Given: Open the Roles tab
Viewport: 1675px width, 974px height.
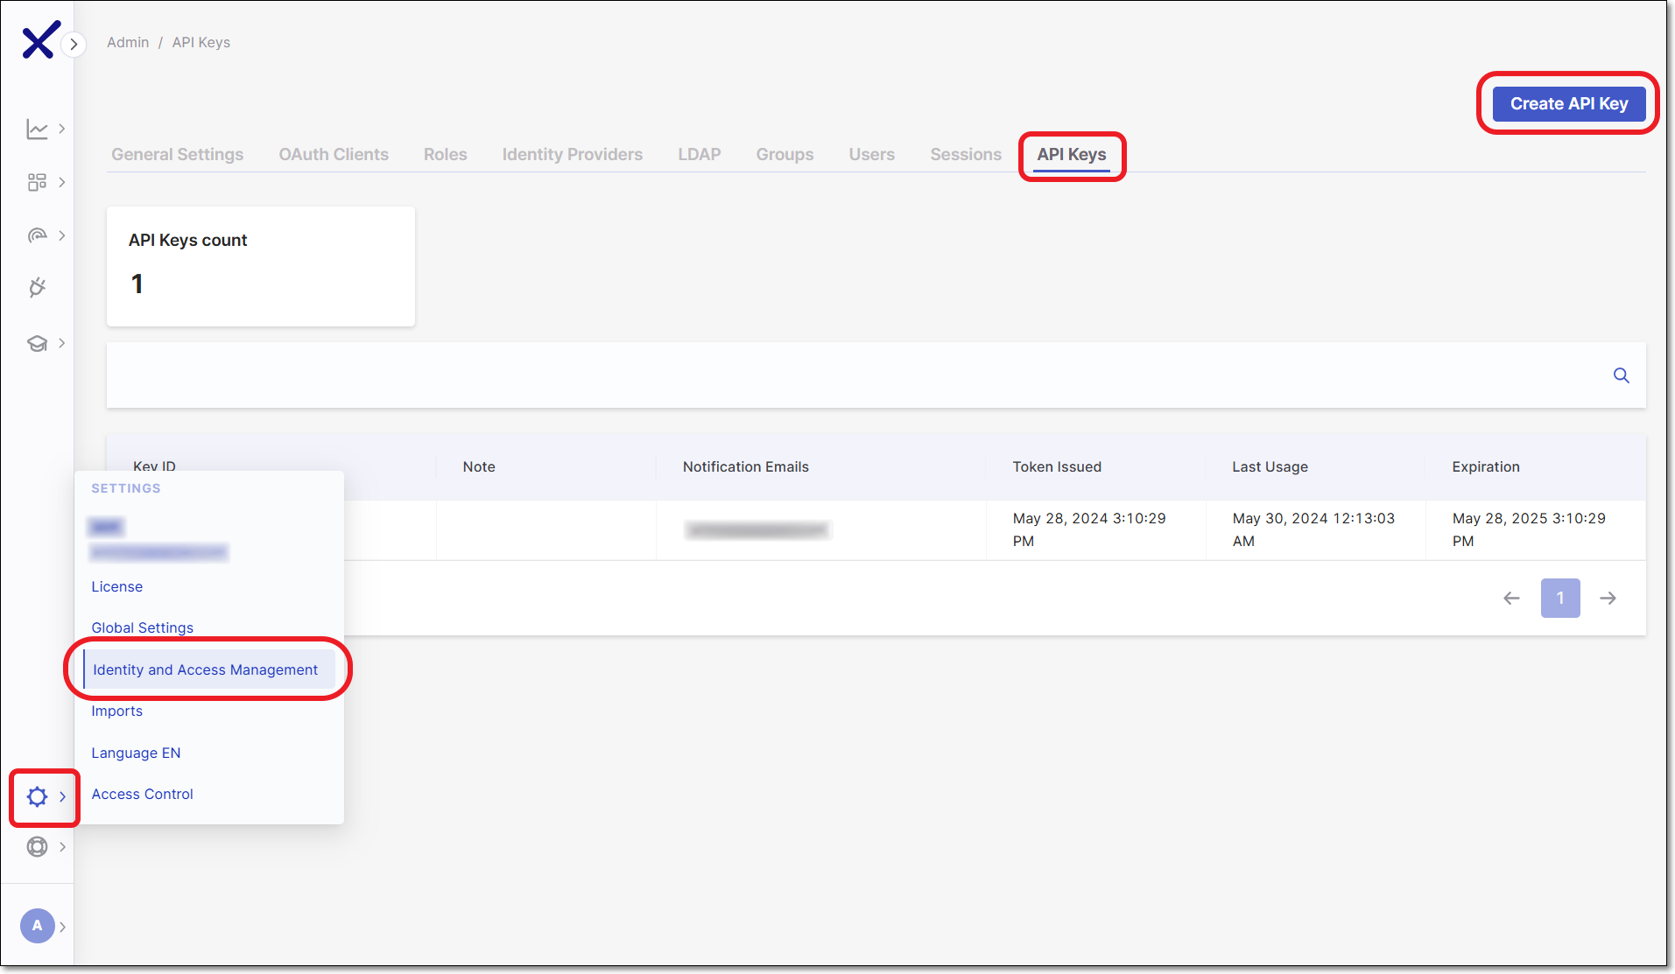Looking at the screenshot, I should tap(446, 154).
